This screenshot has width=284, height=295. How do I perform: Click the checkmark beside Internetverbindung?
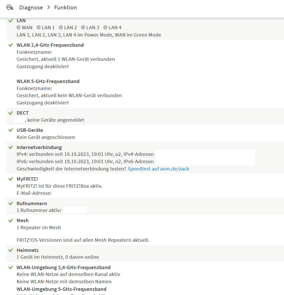10,147
